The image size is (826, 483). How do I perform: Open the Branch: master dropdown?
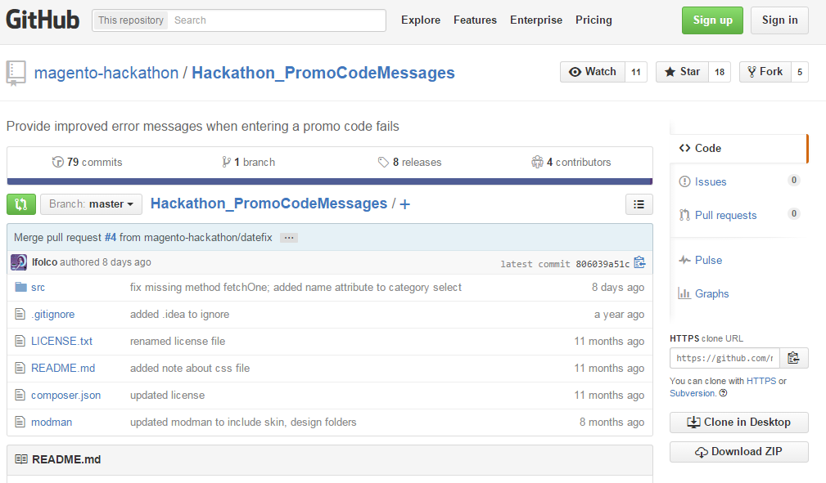(91, 204)
